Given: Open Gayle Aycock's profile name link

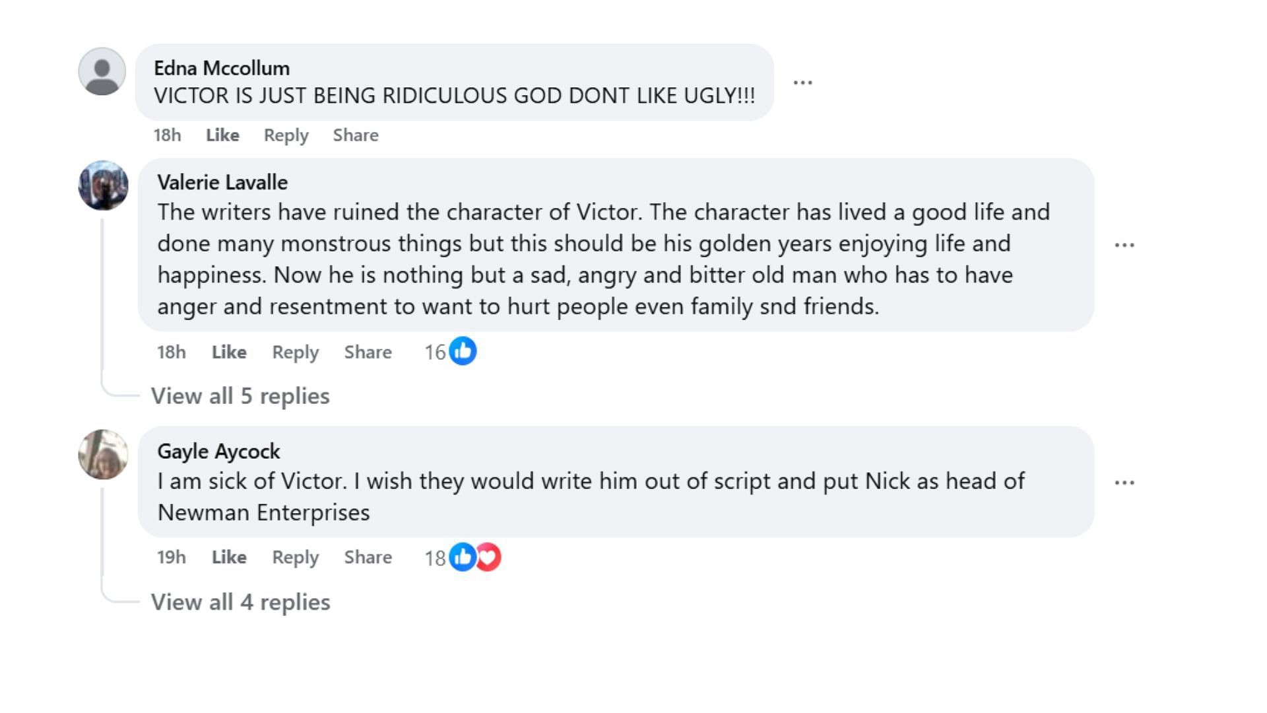Looking at the screenshot, I should point(218,452).
